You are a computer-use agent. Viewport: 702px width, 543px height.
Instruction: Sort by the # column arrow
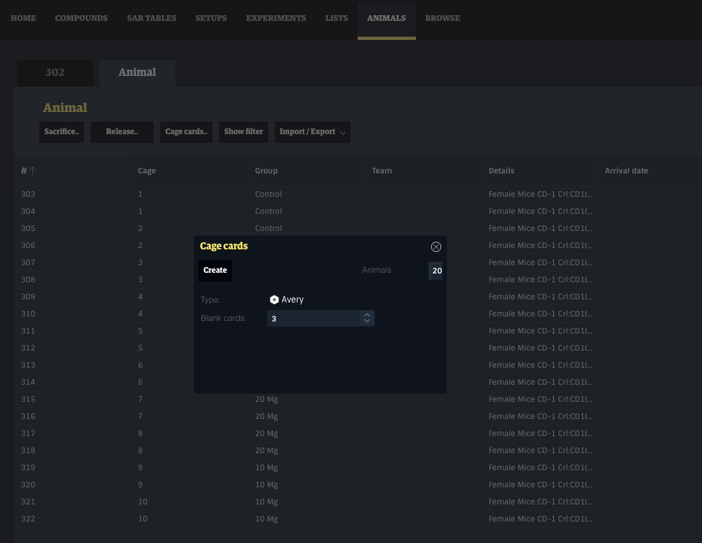tap(32, 171)
